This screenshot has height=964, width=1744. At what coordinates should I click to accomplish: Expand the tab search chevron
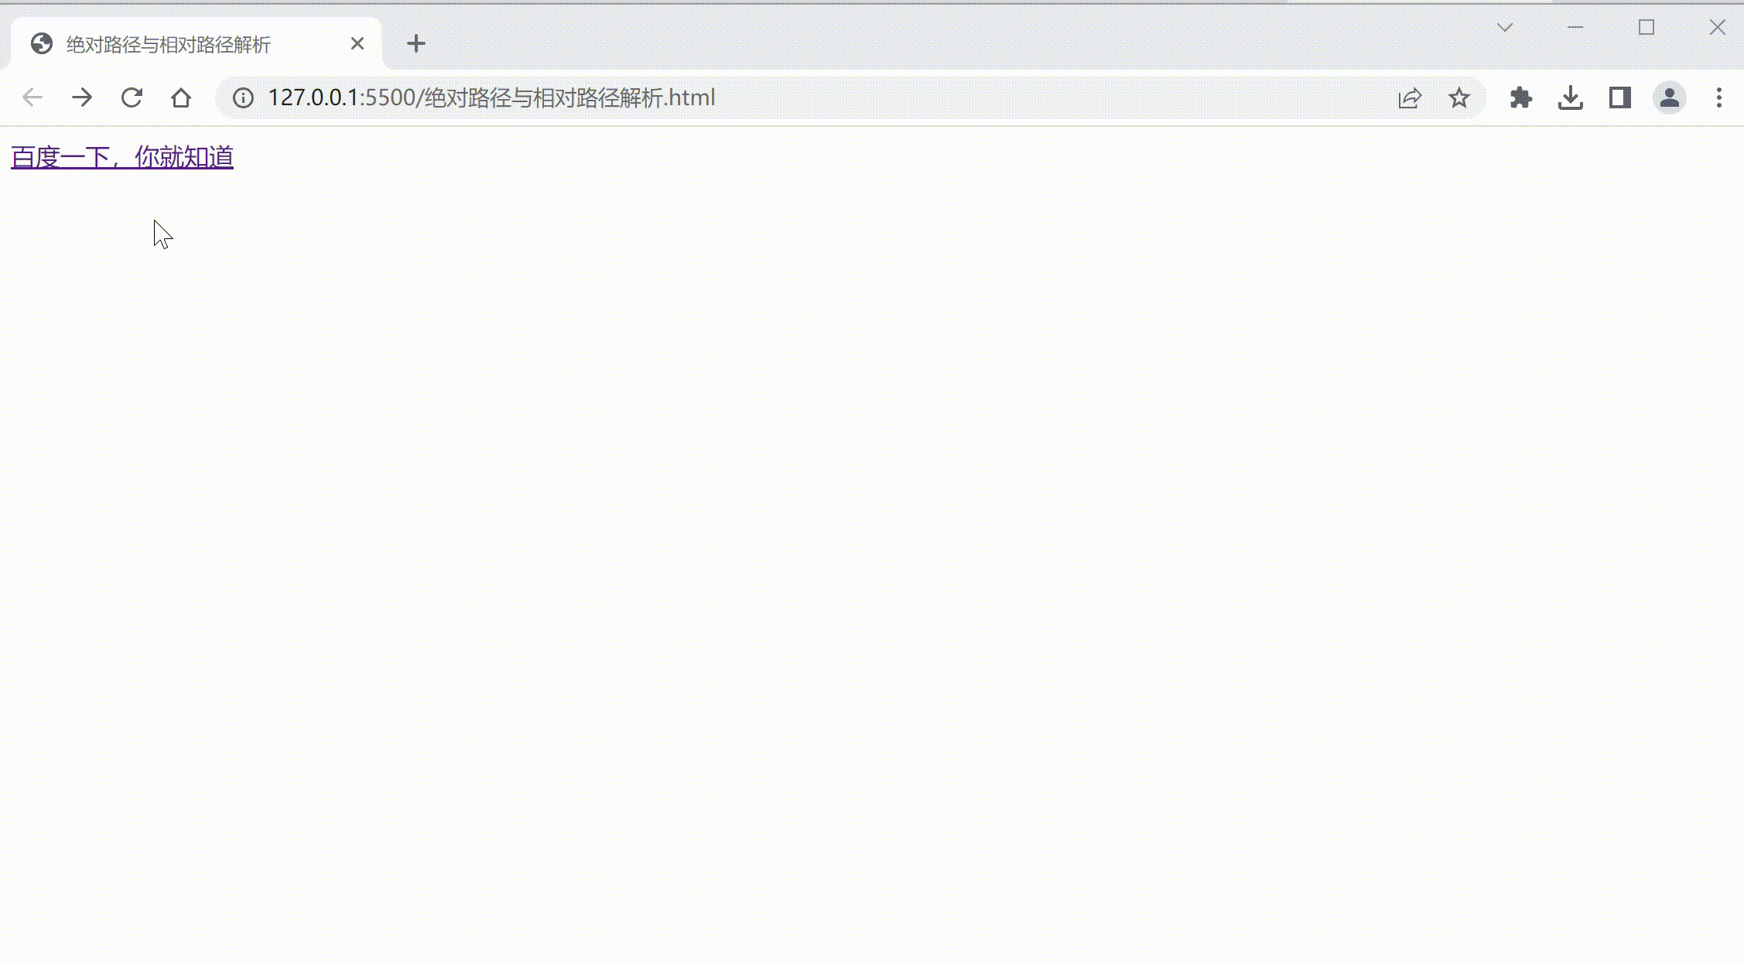(1505, 28)
